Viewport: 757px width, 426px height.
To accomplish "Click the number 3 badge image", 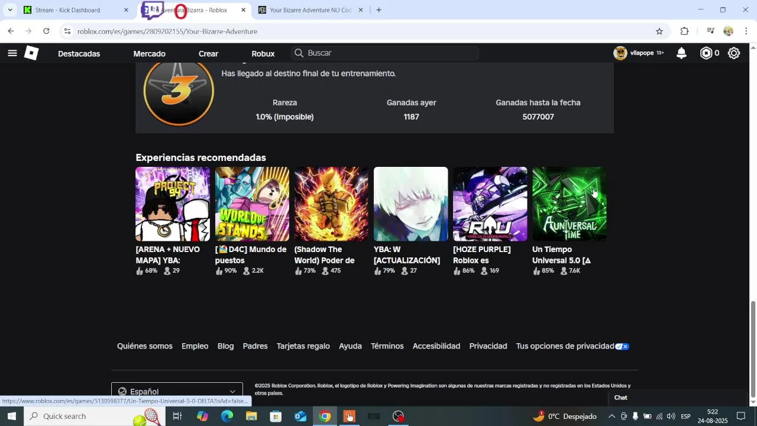I will [x=179, y=92].
